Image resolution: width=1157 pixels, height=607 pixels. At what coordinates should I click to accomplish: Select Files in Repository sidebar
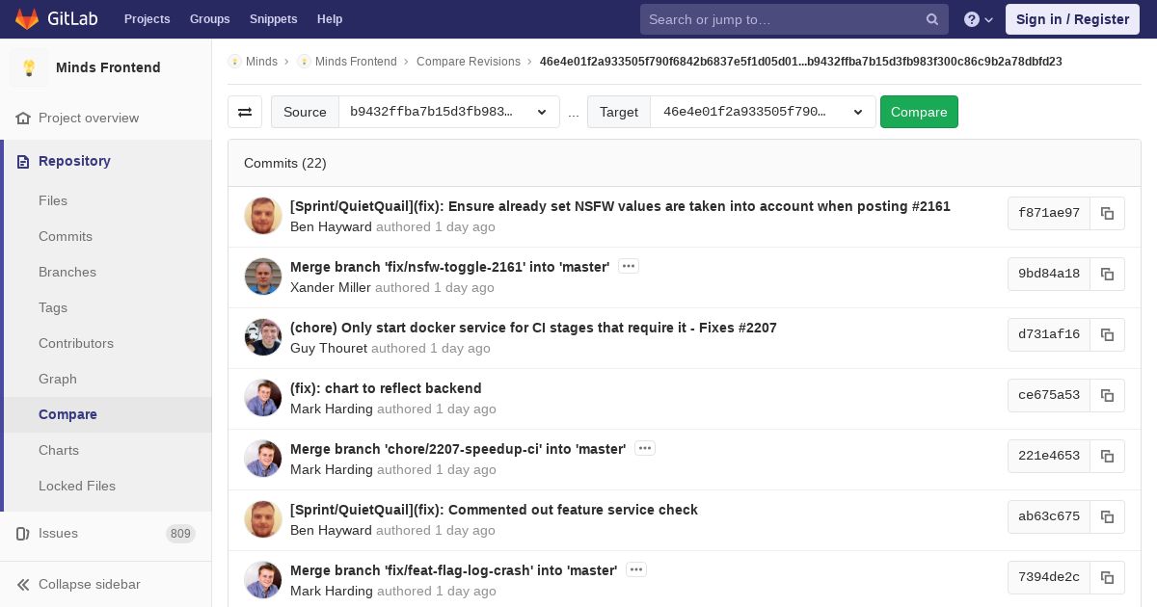[x=106, y=200]
